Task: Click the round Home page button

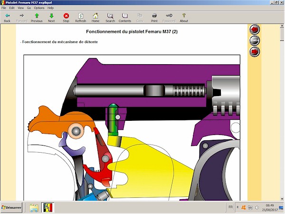Action: click(x=255, y=40)
